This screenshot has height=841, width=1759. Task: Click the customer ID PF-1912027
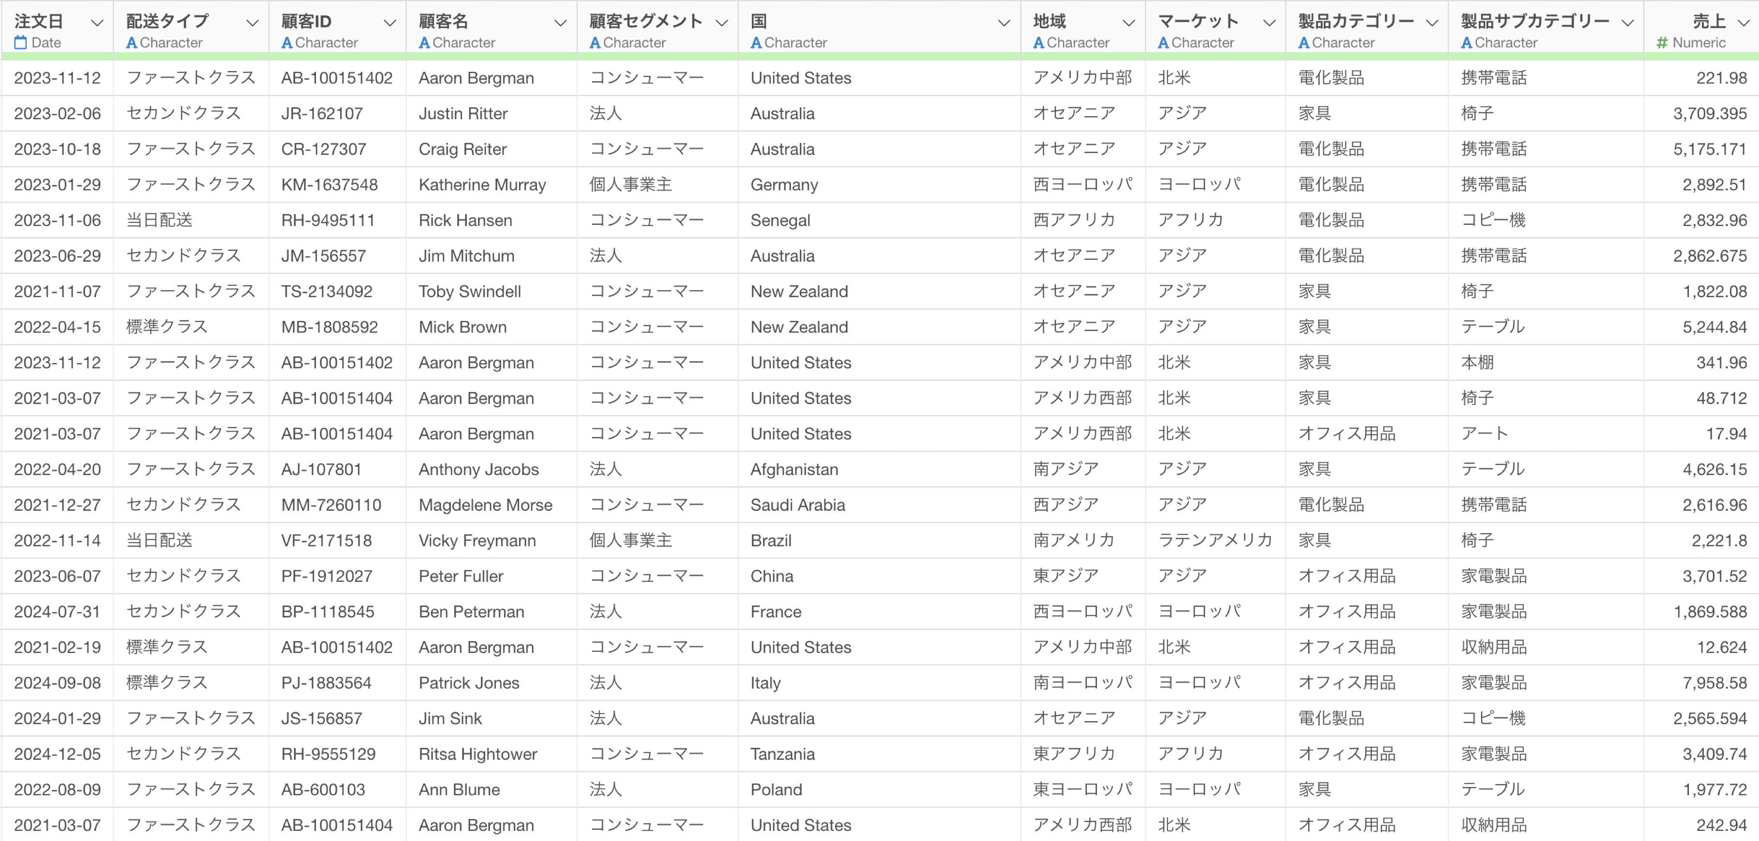point(326,575)
